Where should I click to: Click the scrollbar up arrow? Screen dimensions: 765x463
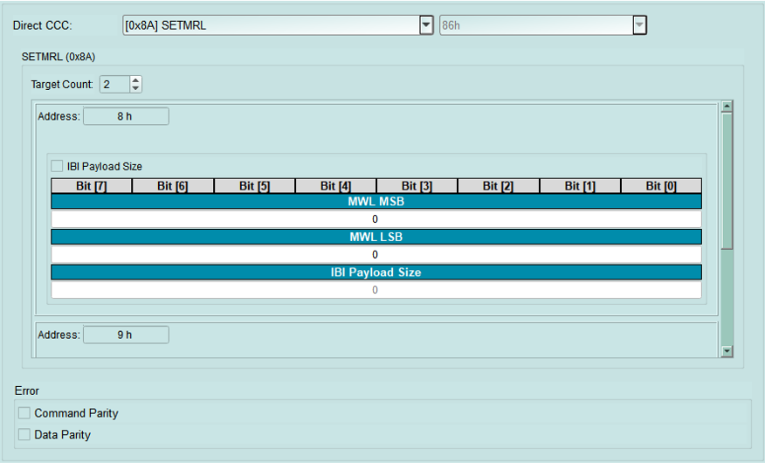[727, 107]
